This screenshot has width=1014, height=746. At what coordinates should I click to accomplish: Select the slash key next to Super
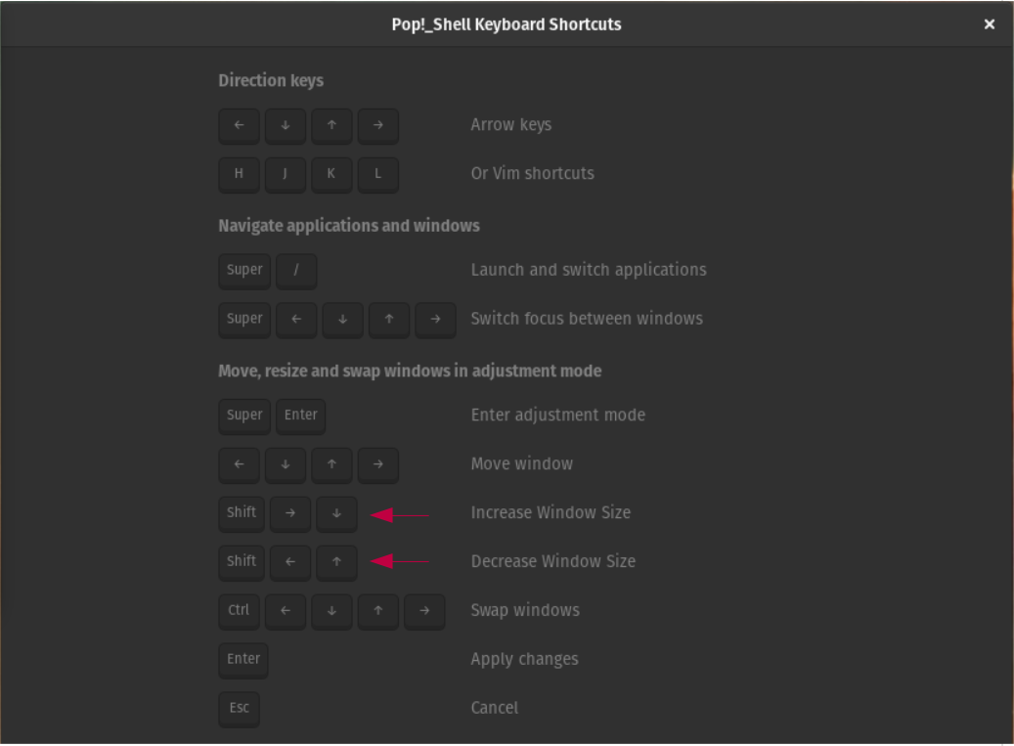pyautogui.click(x=296, y=271)
